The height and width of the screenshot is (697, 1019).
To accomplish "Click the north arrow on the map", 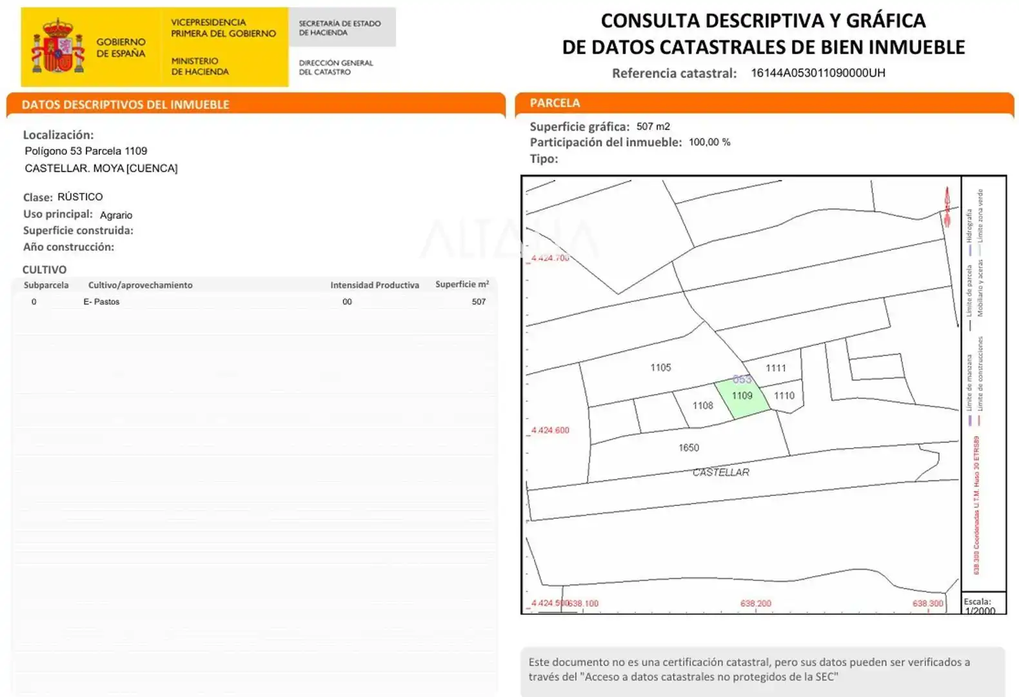I will point(947,207).
